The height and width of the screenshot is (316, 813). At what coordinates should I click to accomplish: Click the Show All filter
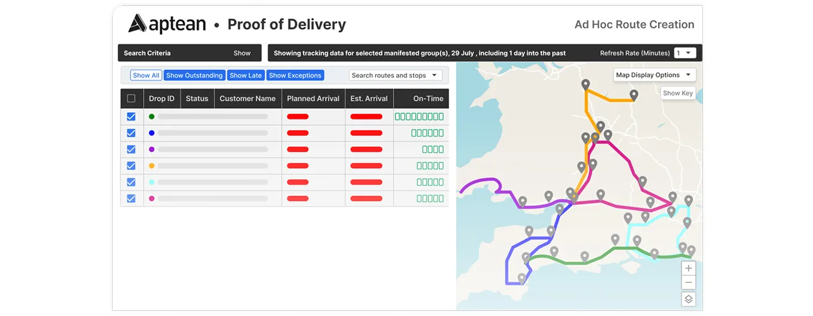click(x=146, y=75)
